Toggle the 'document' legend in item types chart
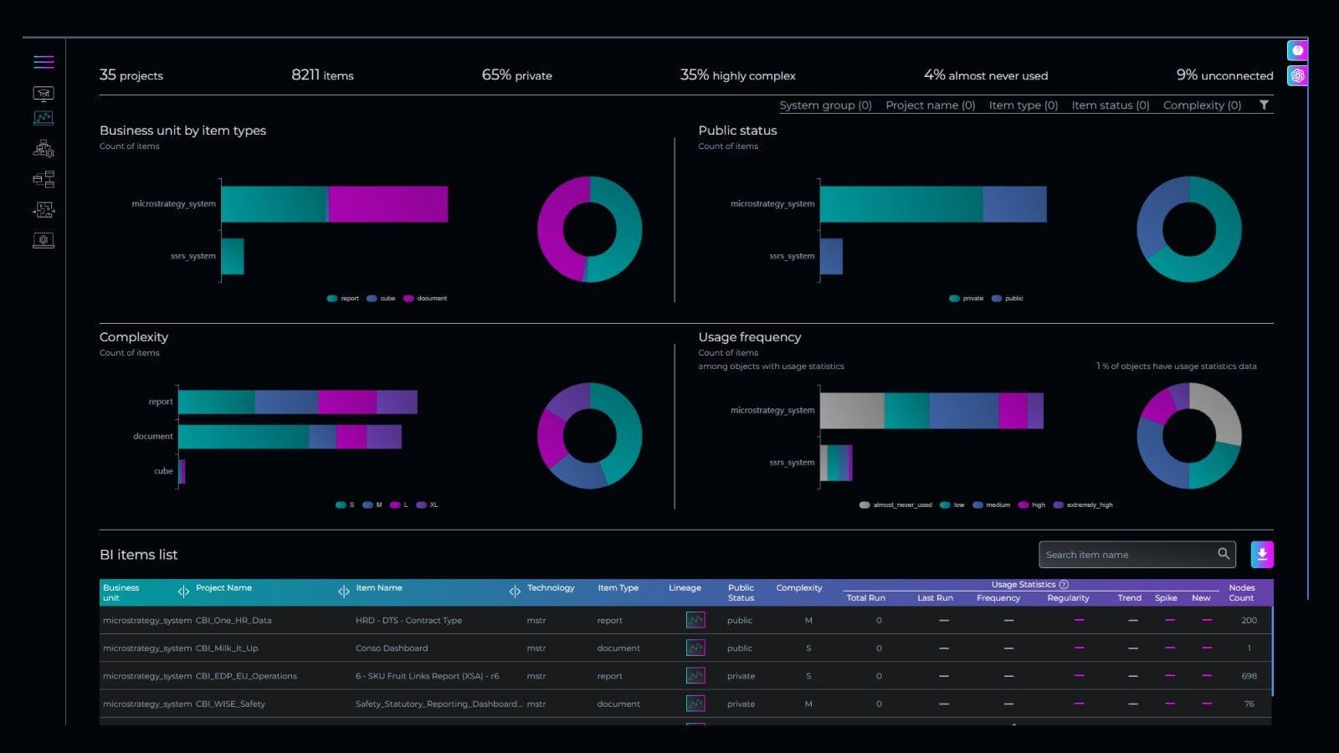 pyautogui.click(x=425, y=299)
